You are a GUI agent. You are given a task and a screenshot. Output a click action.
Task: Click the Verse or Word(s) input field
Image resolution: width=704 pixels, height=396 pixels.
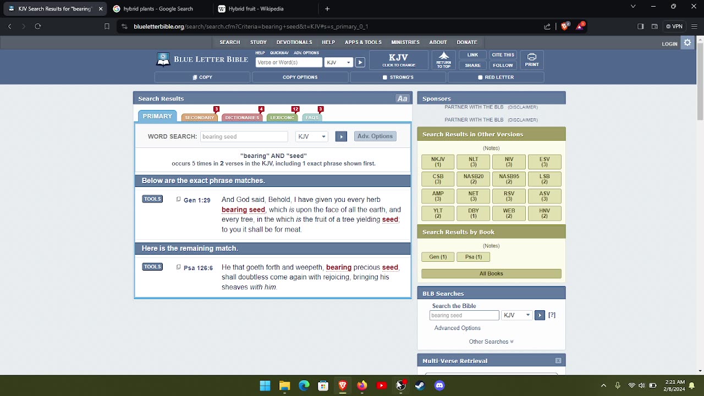point(289,62)
